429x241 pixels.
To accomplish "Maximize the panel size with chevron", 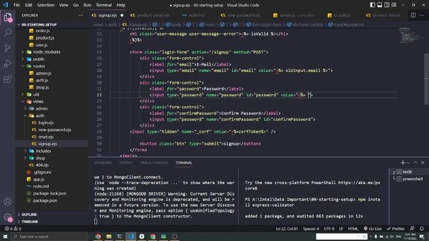I will click(416, 163).
